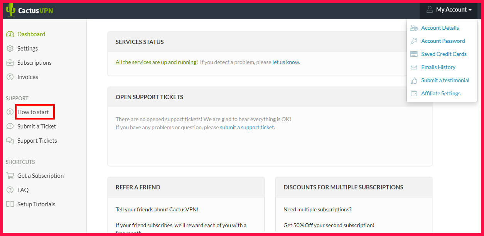Click the Submit a Ticket chat-plus icon
484x236 pixels.
pos(10,126)
